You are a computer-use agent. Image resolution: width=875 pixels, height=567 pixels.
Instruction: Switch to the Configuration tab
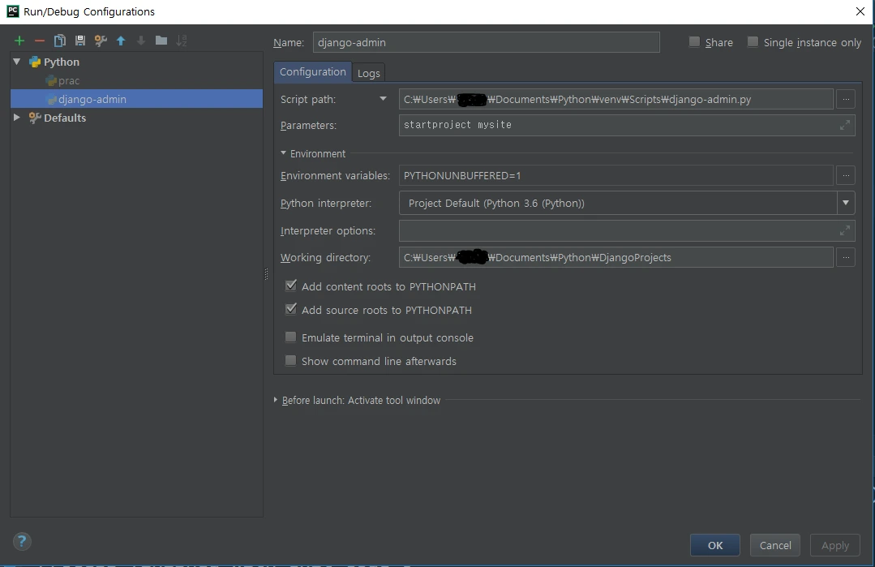point(312,72)
